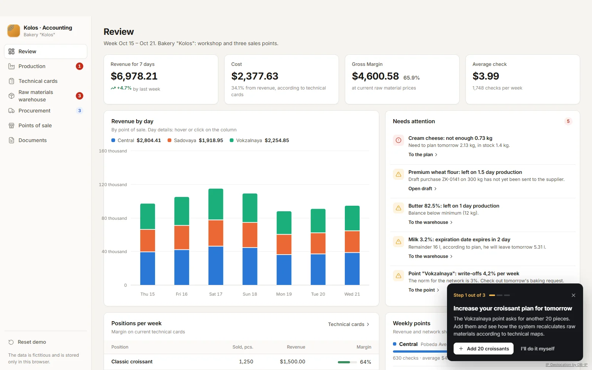The width and height of the screenshot is (592, 370).
Task: Click the Gross Margin value $4,600.58
Action: (x=375, y=76)
